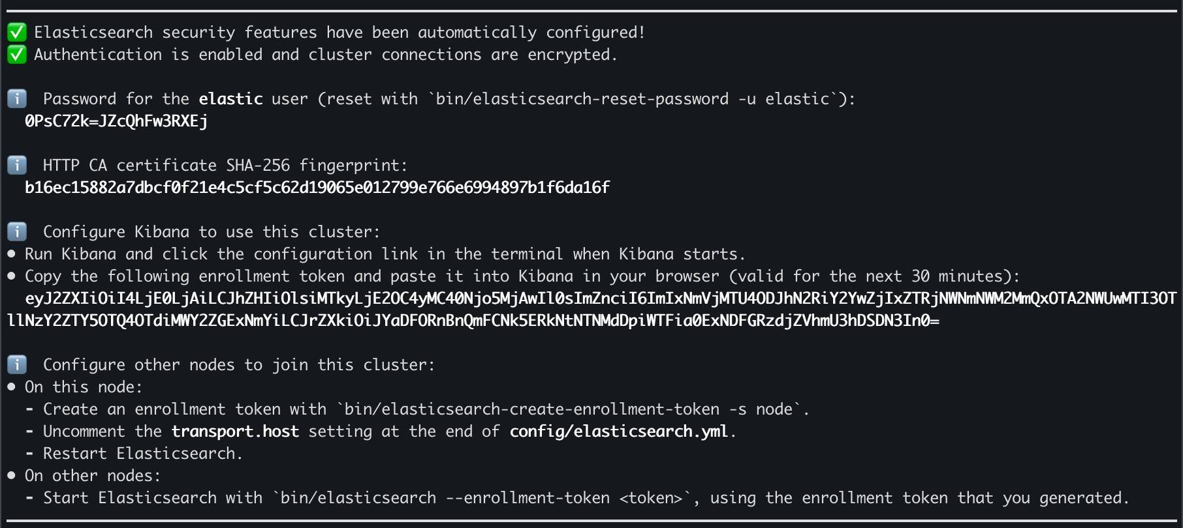The width and height of the screenshot is (1183, 528).
Task: Click the green checkmark beside security features line
Action: 17,32
